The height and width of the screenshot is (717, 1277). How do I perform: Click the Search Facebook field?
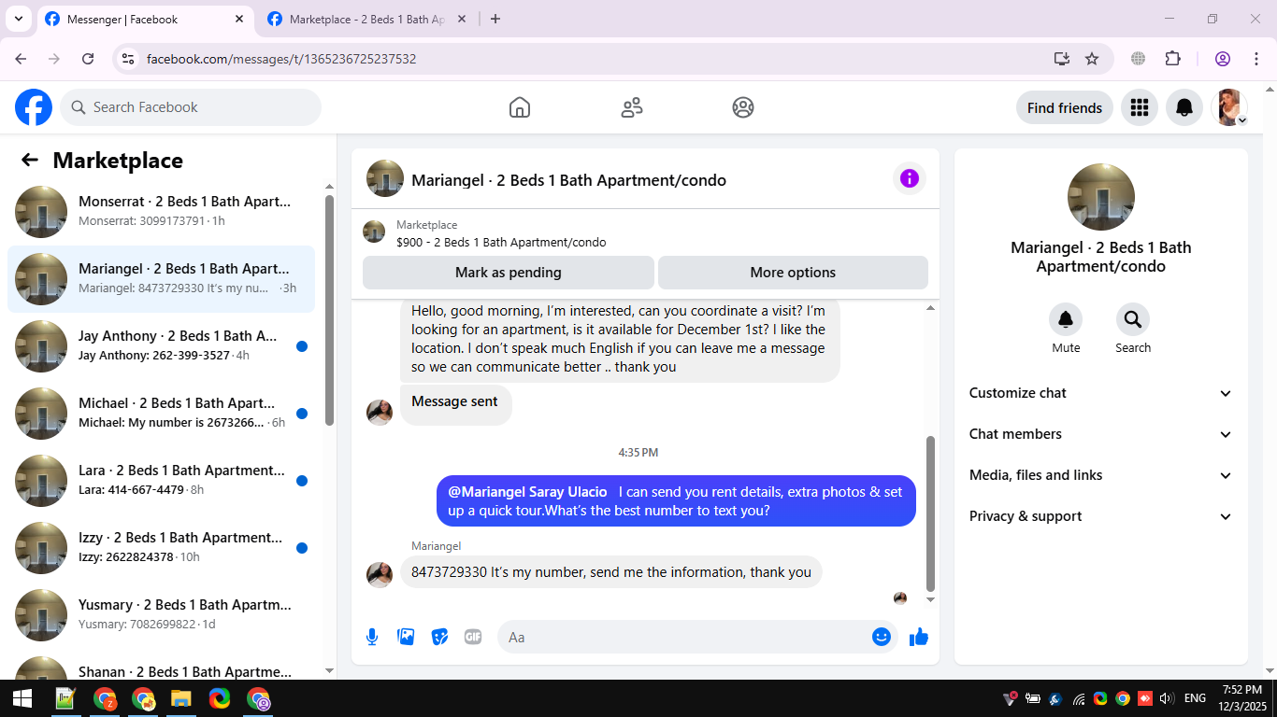[191, 107]
